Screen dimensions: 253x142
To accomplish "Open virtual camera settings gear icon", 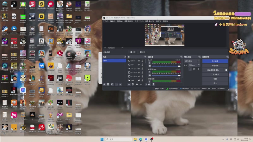I will tap(226, 70).
